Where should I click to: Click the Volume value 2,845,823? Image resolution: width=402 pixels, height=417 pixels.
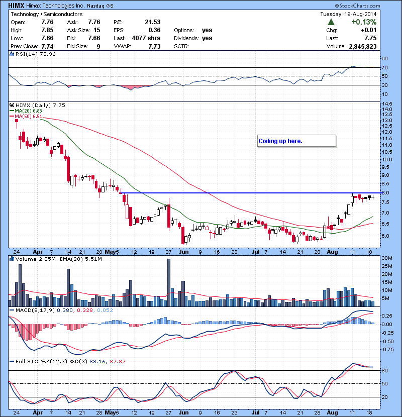click(363, 47)
